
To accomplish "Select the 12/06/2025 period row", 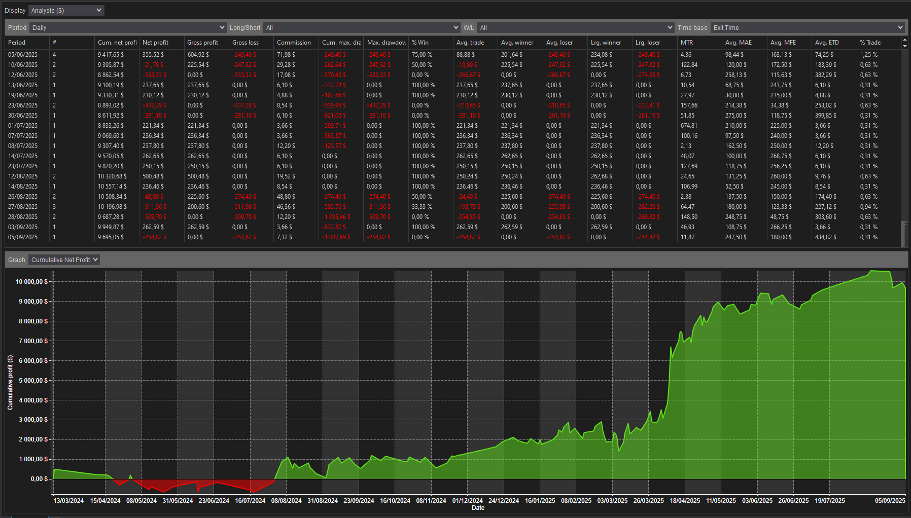I will click(453, 75).
